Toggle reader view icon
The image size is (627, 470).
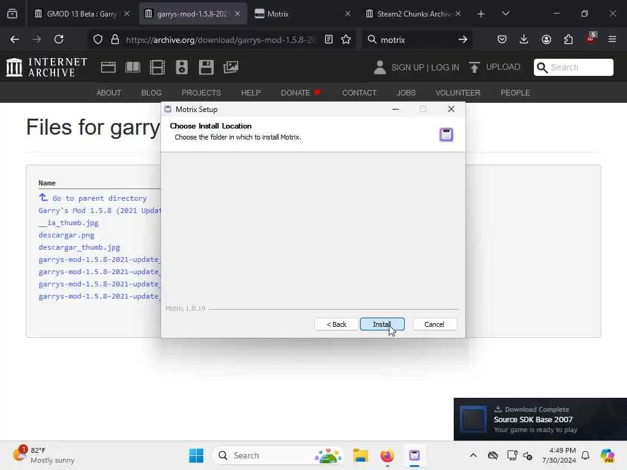(x=329, y=39)
